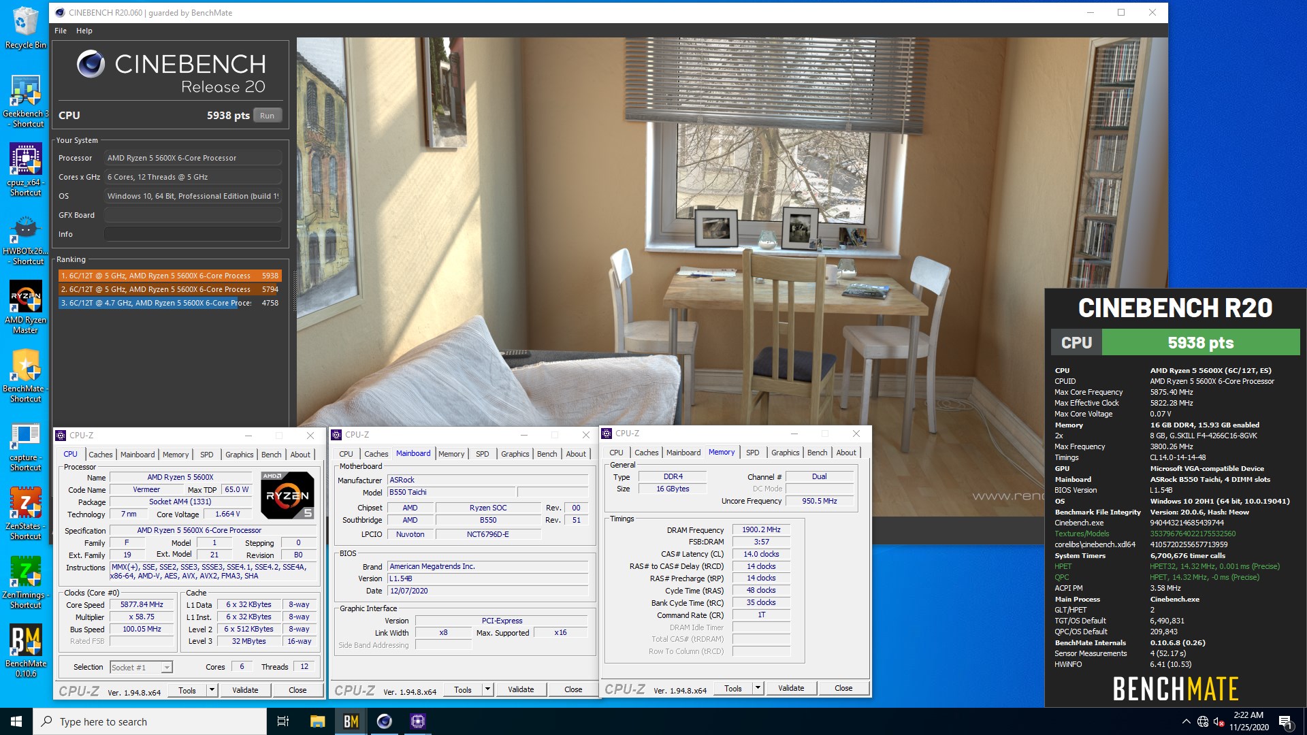The image size is (1307, 735).
Task: Expand Tools dropdown arrow in Mainboard CPU-Z
Action: coord(487,689)
